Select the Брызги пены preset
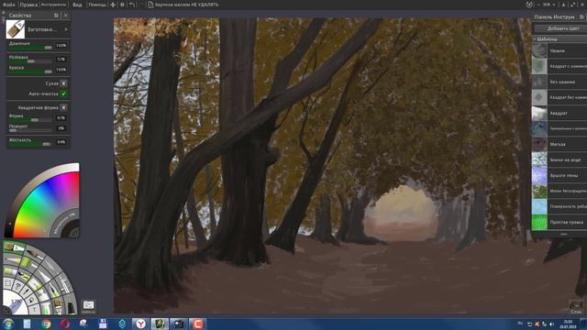The image size is (587, 330). point(559,175)
